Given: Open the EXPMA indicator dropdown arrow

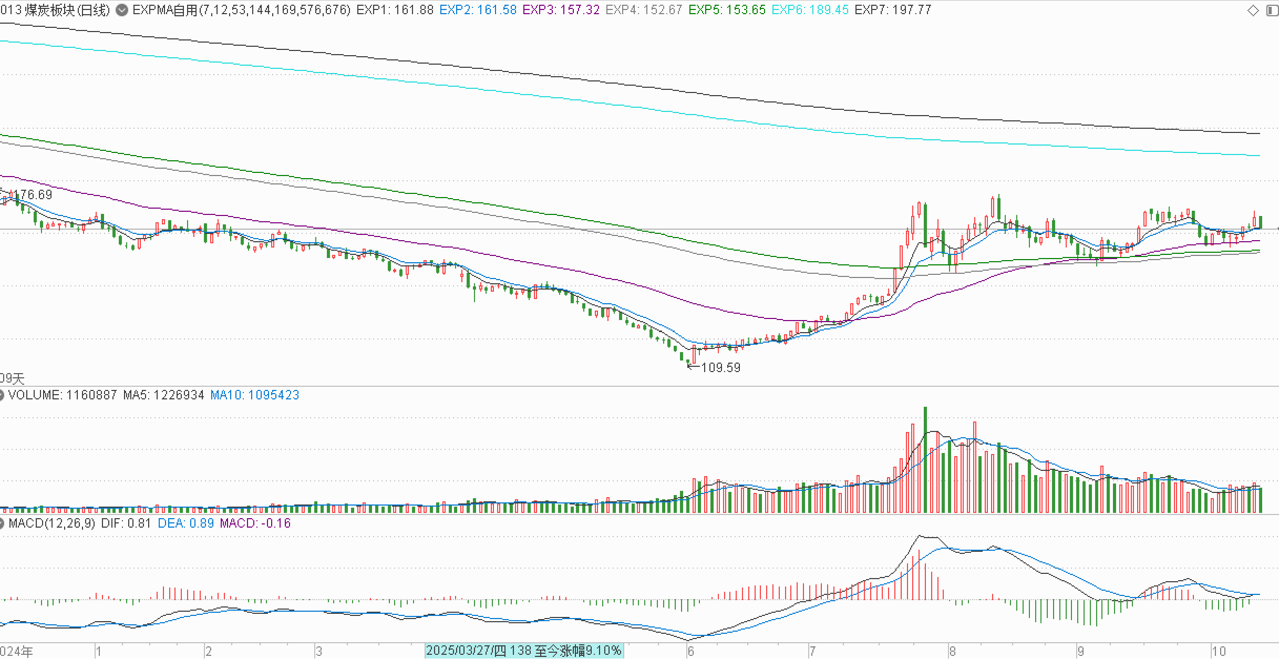Looking at the screenshot, I should [121, 10].
